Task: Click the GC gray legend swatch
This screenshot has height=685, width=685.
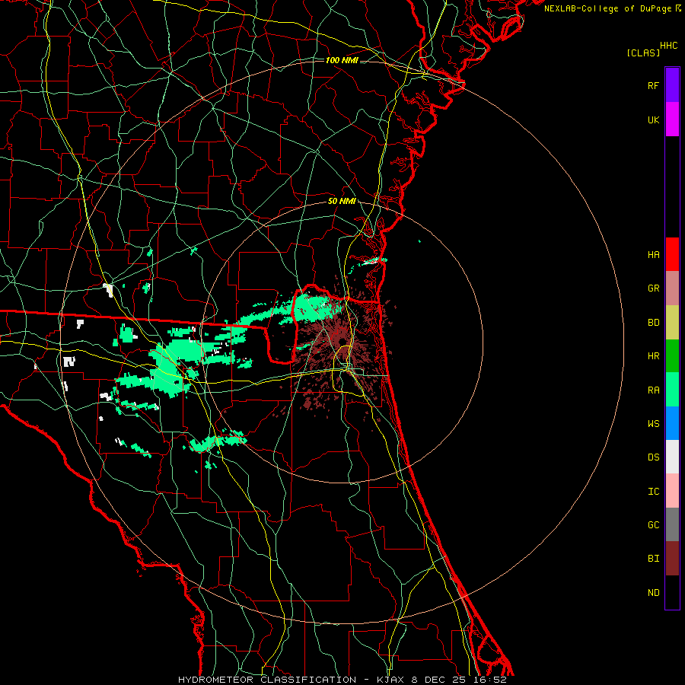Action: [672, 524]
